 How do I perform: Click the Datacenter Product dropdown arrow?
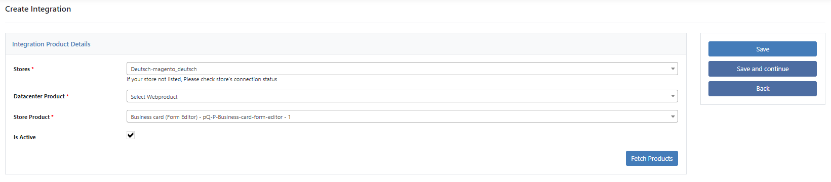672,96
